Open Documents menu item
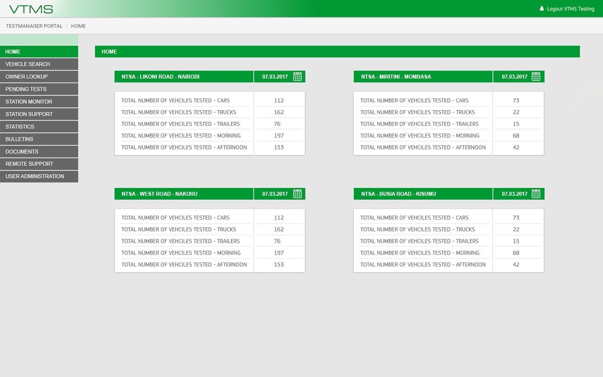 pyautogui.click(x=39, y=151)
